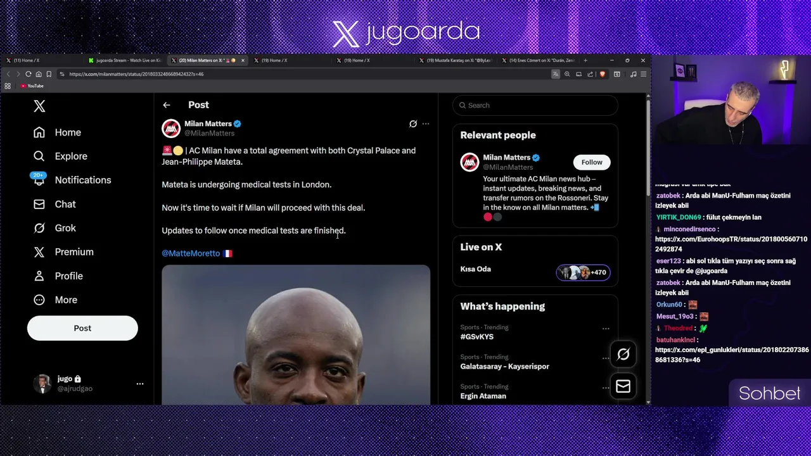
Task: Click the browser home icon
Action: [39, 74]
